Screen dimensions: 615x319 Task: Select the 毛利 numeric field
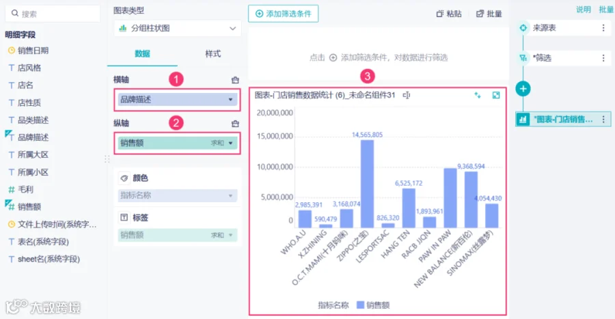[x=25, y=189]
